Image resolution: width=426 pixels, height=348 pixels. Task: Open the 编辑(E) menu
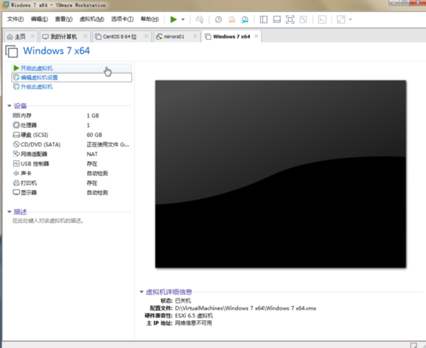39,19
